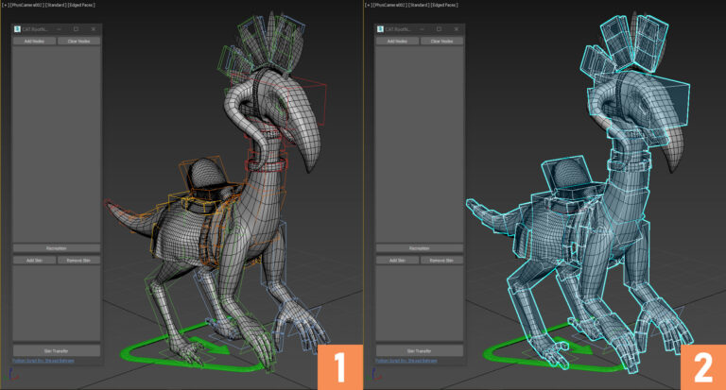
Task: Click Clear Nodes in the viewport 2 window
Action: pyautogui.click(x=441, y=42)
